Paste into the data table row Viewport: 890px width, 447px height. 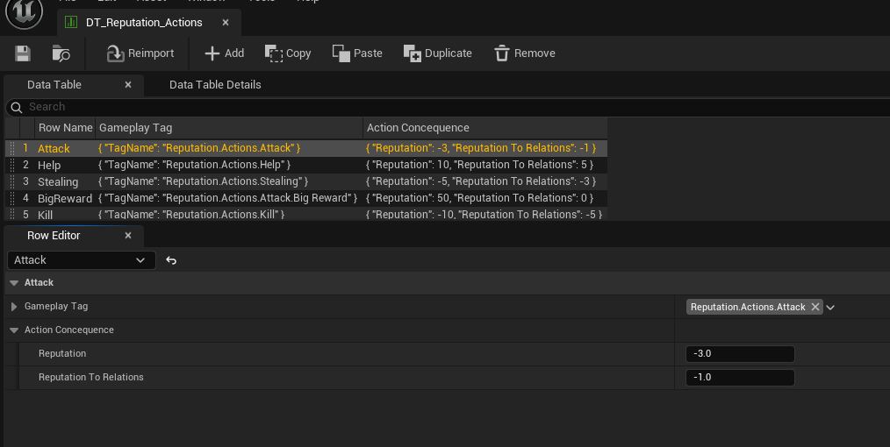tap(357, 53)
